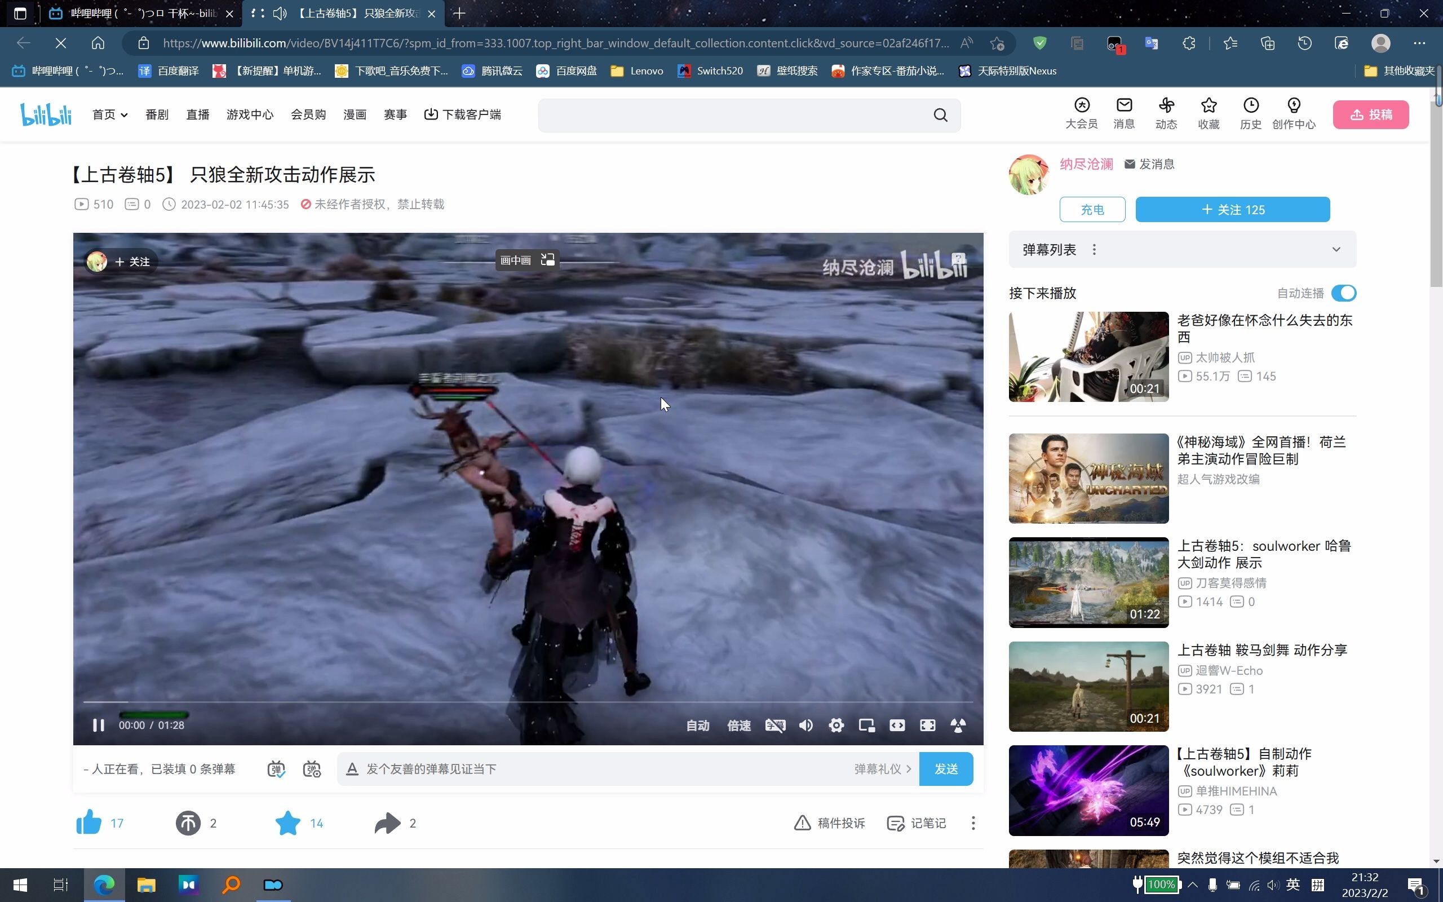Follow via the 关注 overlay in the video

point(132,261)
